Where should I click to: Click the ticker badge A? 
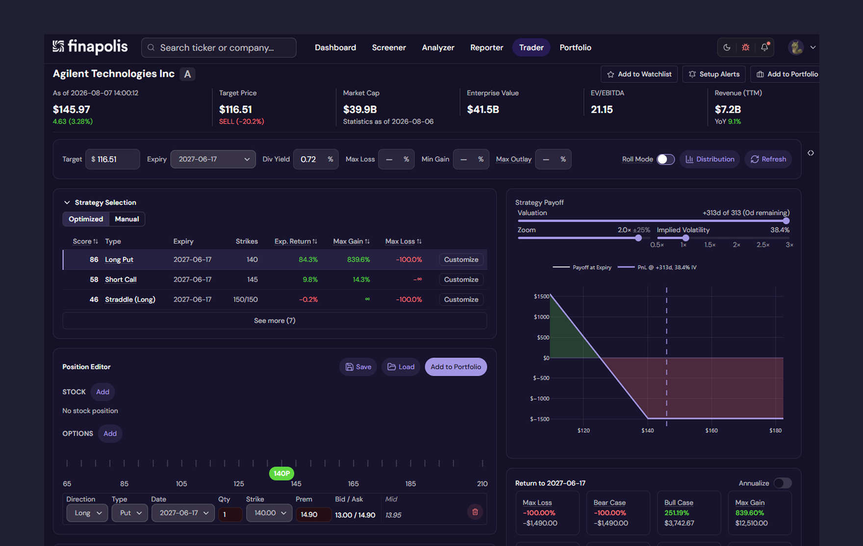(187, 74)
